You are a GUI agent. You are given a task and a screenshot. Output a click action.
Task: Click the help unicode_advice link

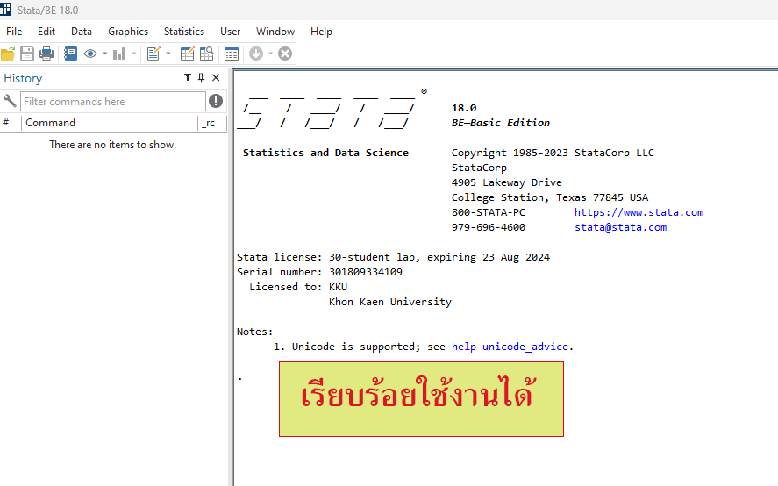tap(510, 347)
